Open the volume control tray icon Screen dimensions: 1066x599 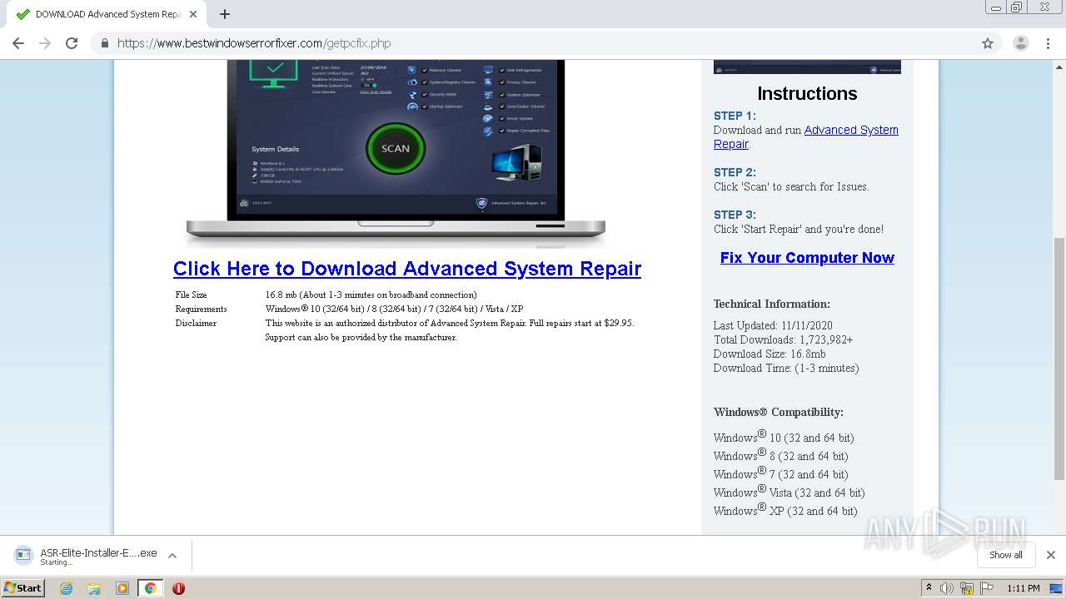coord(947,588)
